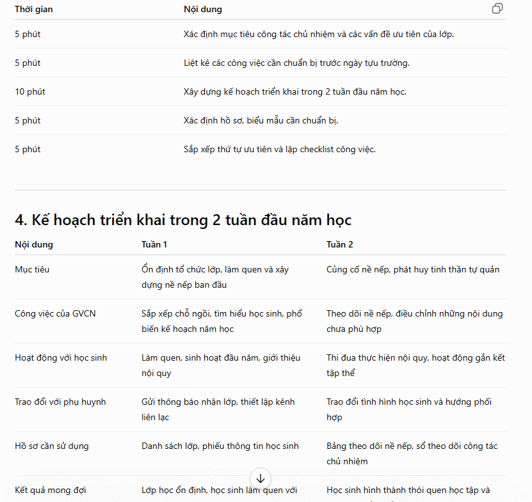532x502 pixels.
Task: Click 'Hồ sơ cần sử dụng' row label
Action: coord(52,446)
